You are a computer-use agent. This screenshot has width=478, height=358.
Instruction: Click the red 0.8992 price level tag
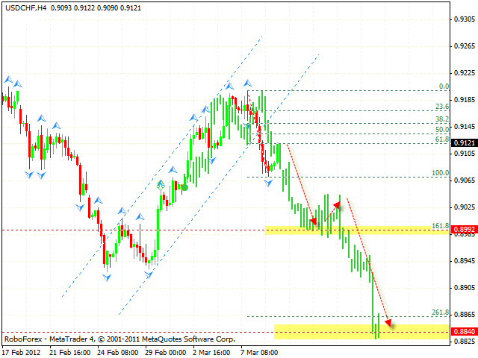click(x=463, y=230)
